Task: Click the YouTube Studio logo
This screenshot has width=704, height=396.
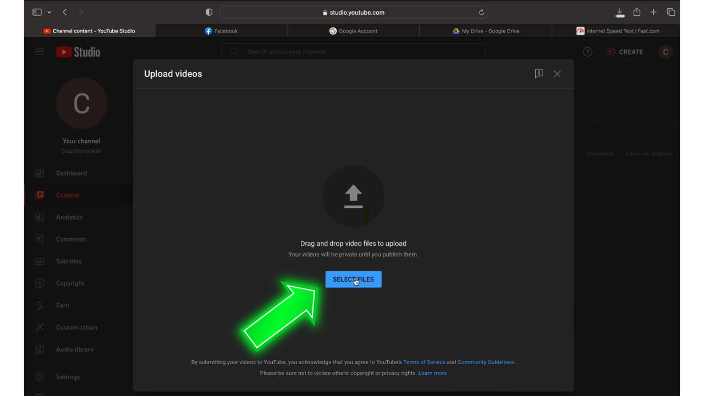Action: coord(78,52)
